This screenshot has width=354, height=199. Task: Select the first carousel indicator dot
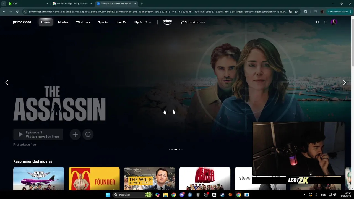[169, 150]
